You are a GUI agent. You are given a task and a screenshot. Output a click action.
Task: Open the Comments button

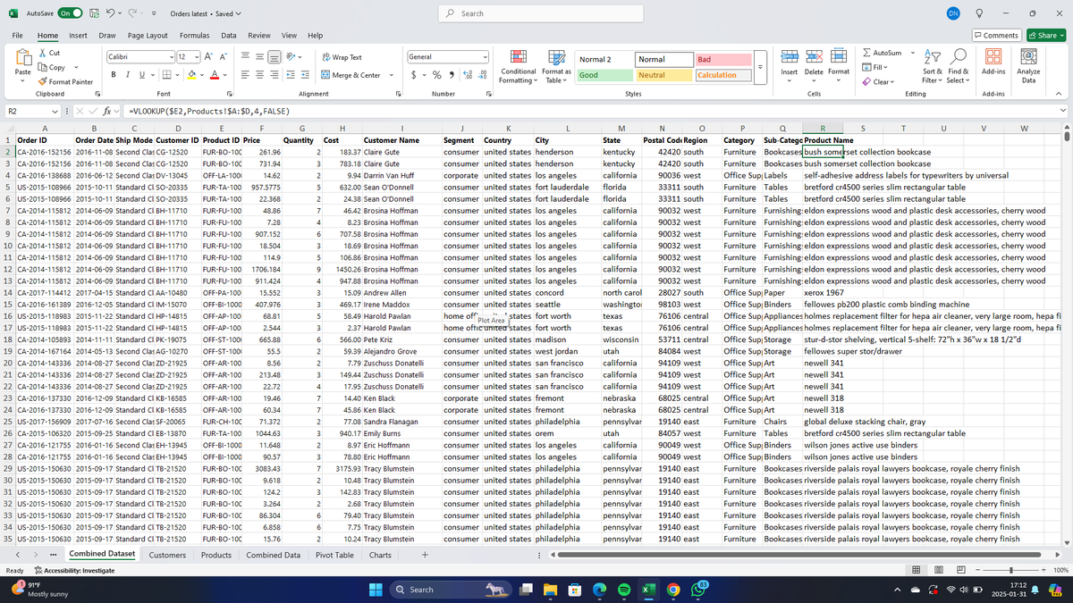[998, 35]
